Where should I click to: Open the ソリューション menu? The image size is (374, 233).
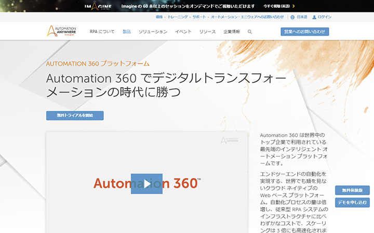click(153, 32)
